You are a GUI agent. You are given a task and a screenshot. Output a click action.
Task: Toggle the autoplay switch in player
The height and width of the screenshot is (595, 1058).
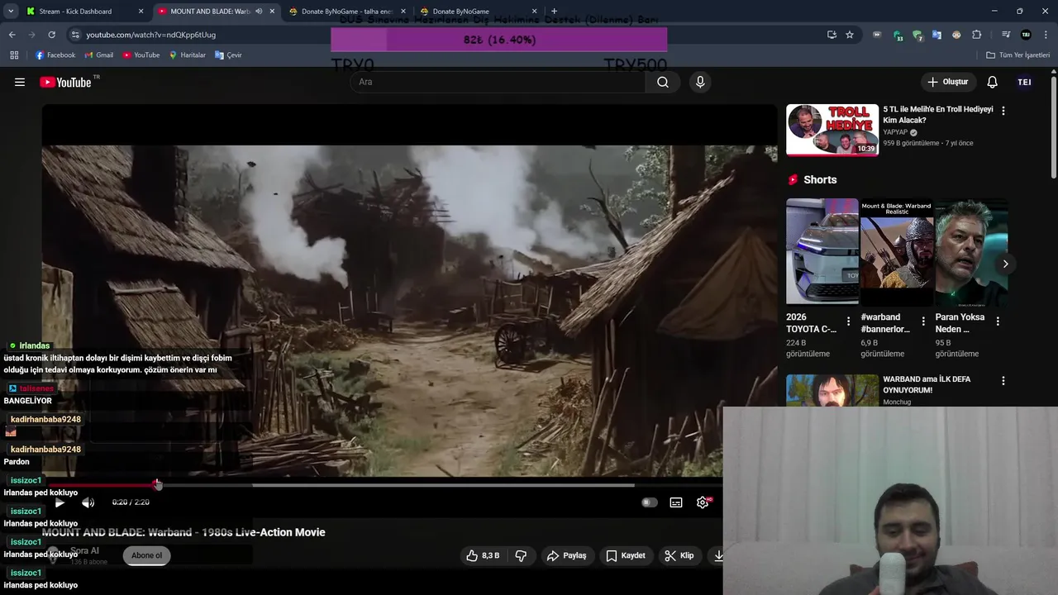650,502
